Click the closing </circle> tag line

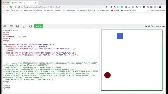click(x=9, y=51)
